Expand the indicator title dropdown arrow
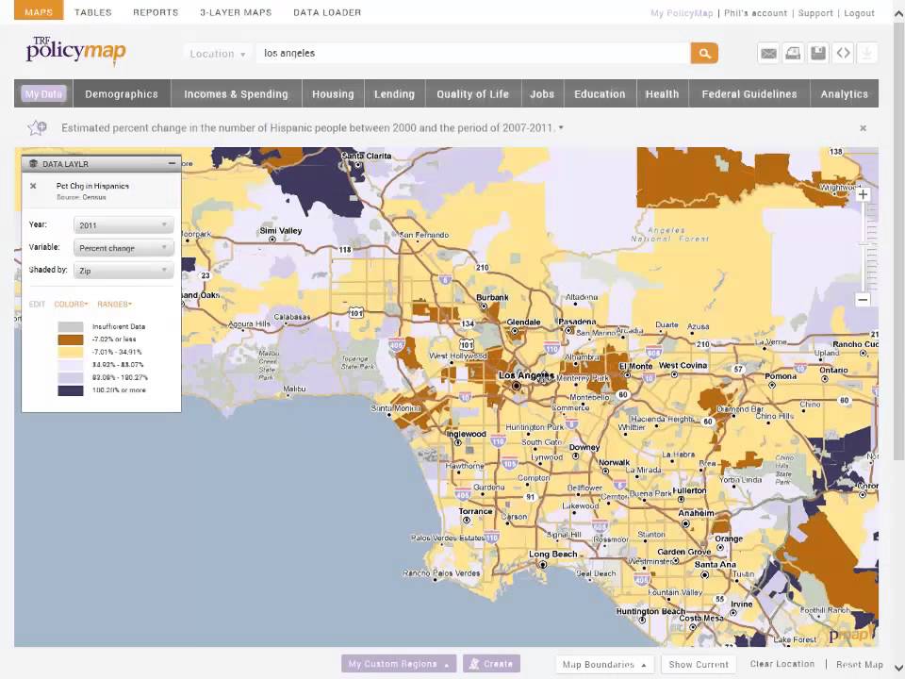 point(561,127)
